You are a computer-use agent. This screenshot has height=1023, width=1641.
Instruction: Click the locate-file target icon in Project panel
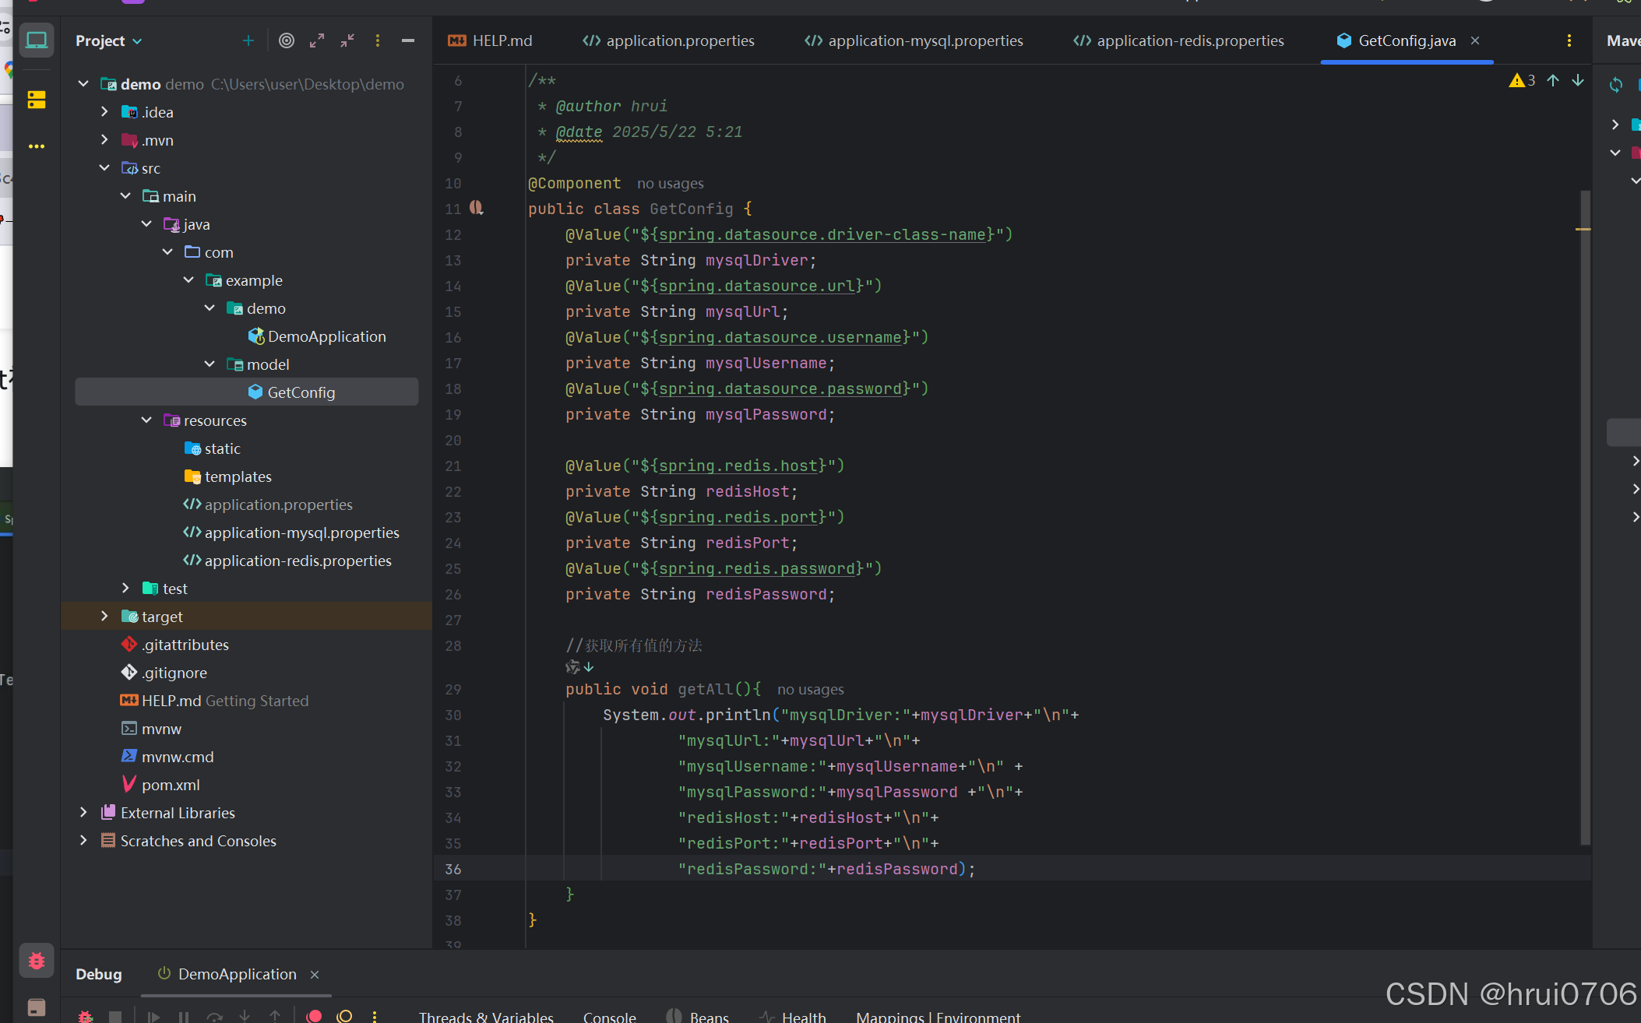[x=287, y=40]
